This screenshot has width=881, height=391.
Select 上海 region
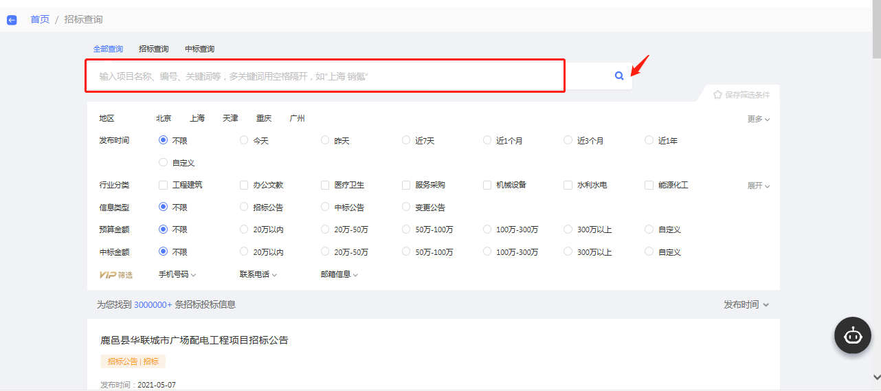pos(197,118)
